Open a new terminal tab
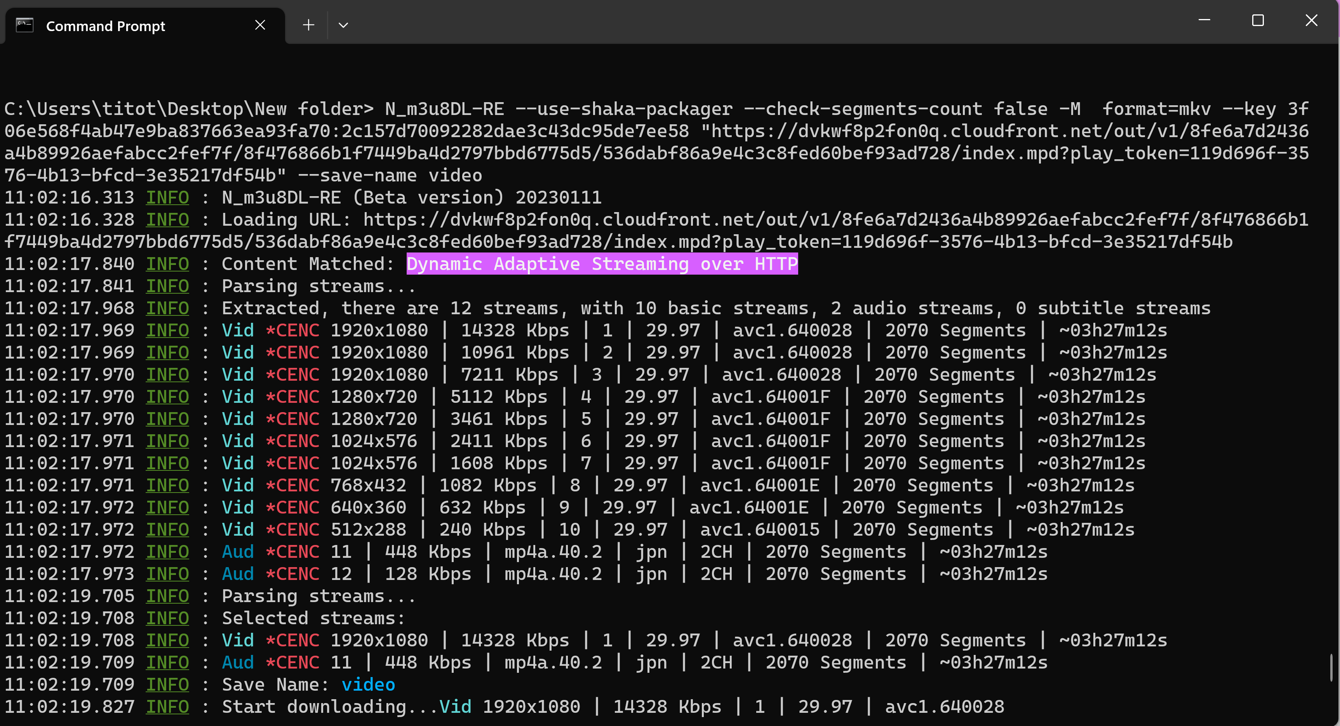Screen dimensions: 1340x726 [x=308, y=25]
